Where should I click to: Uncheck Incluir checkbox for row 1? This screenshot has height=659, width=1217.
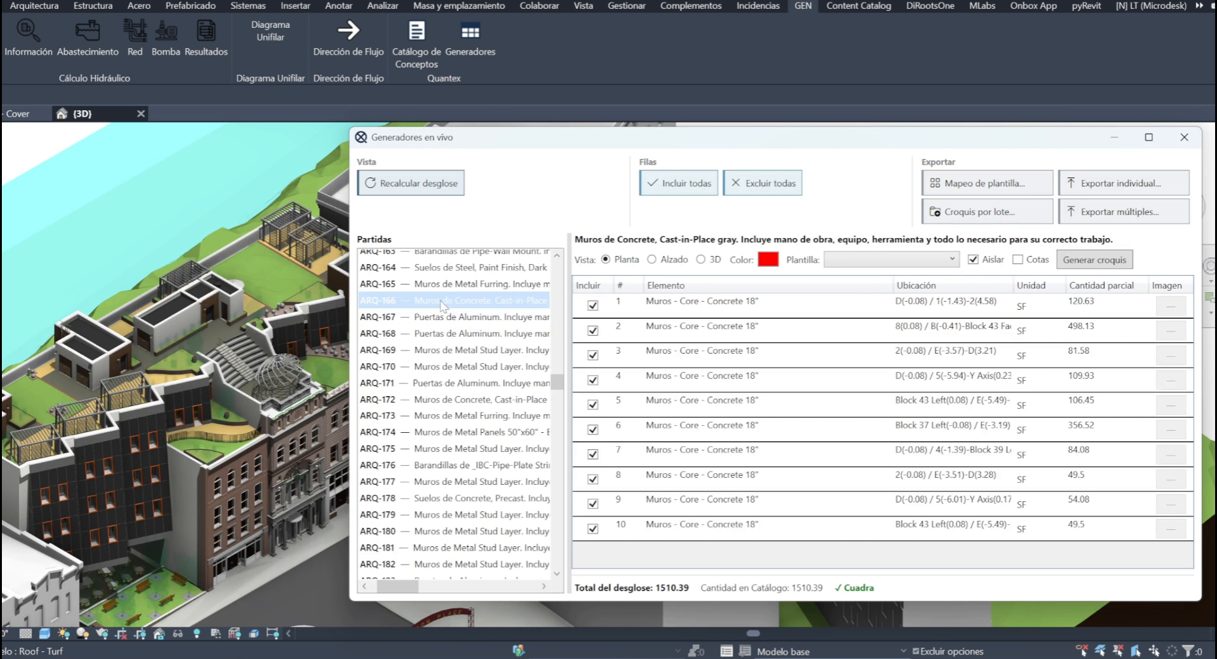[x=593, y=305]
